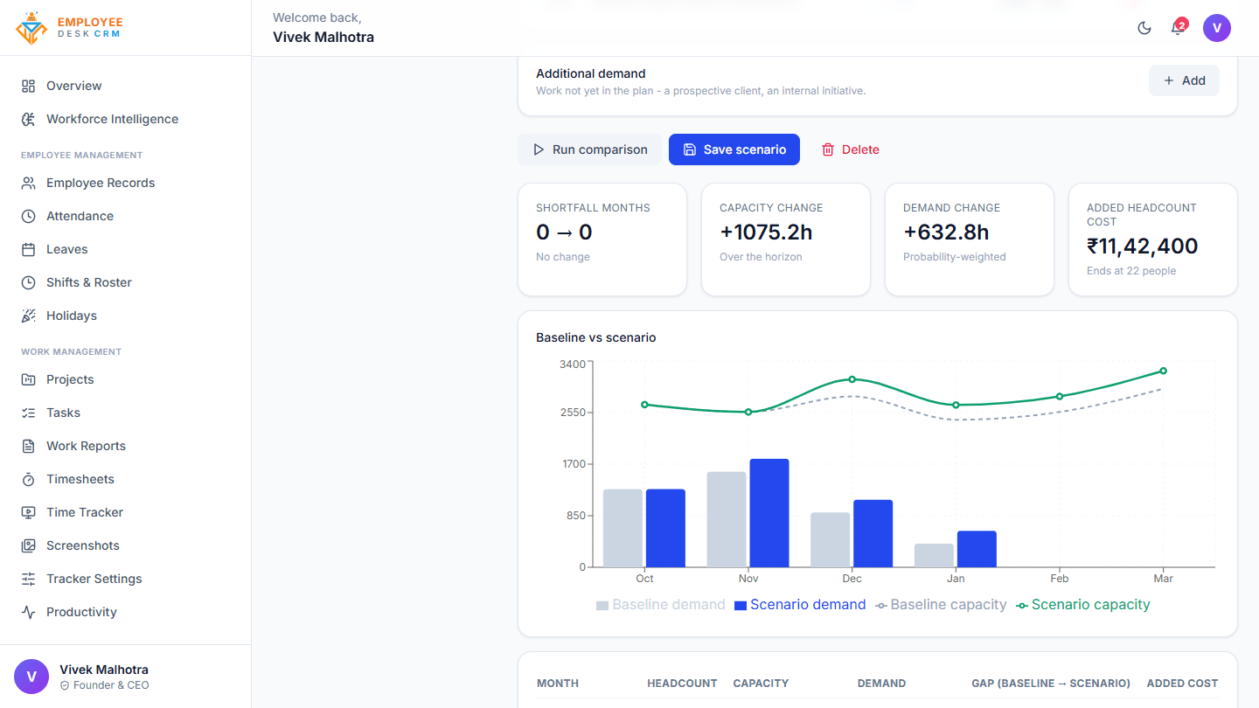1259x708 pixels.
Task: Select the ₹11,42,400 added headcount cost
Action: tap(1143, 246)
